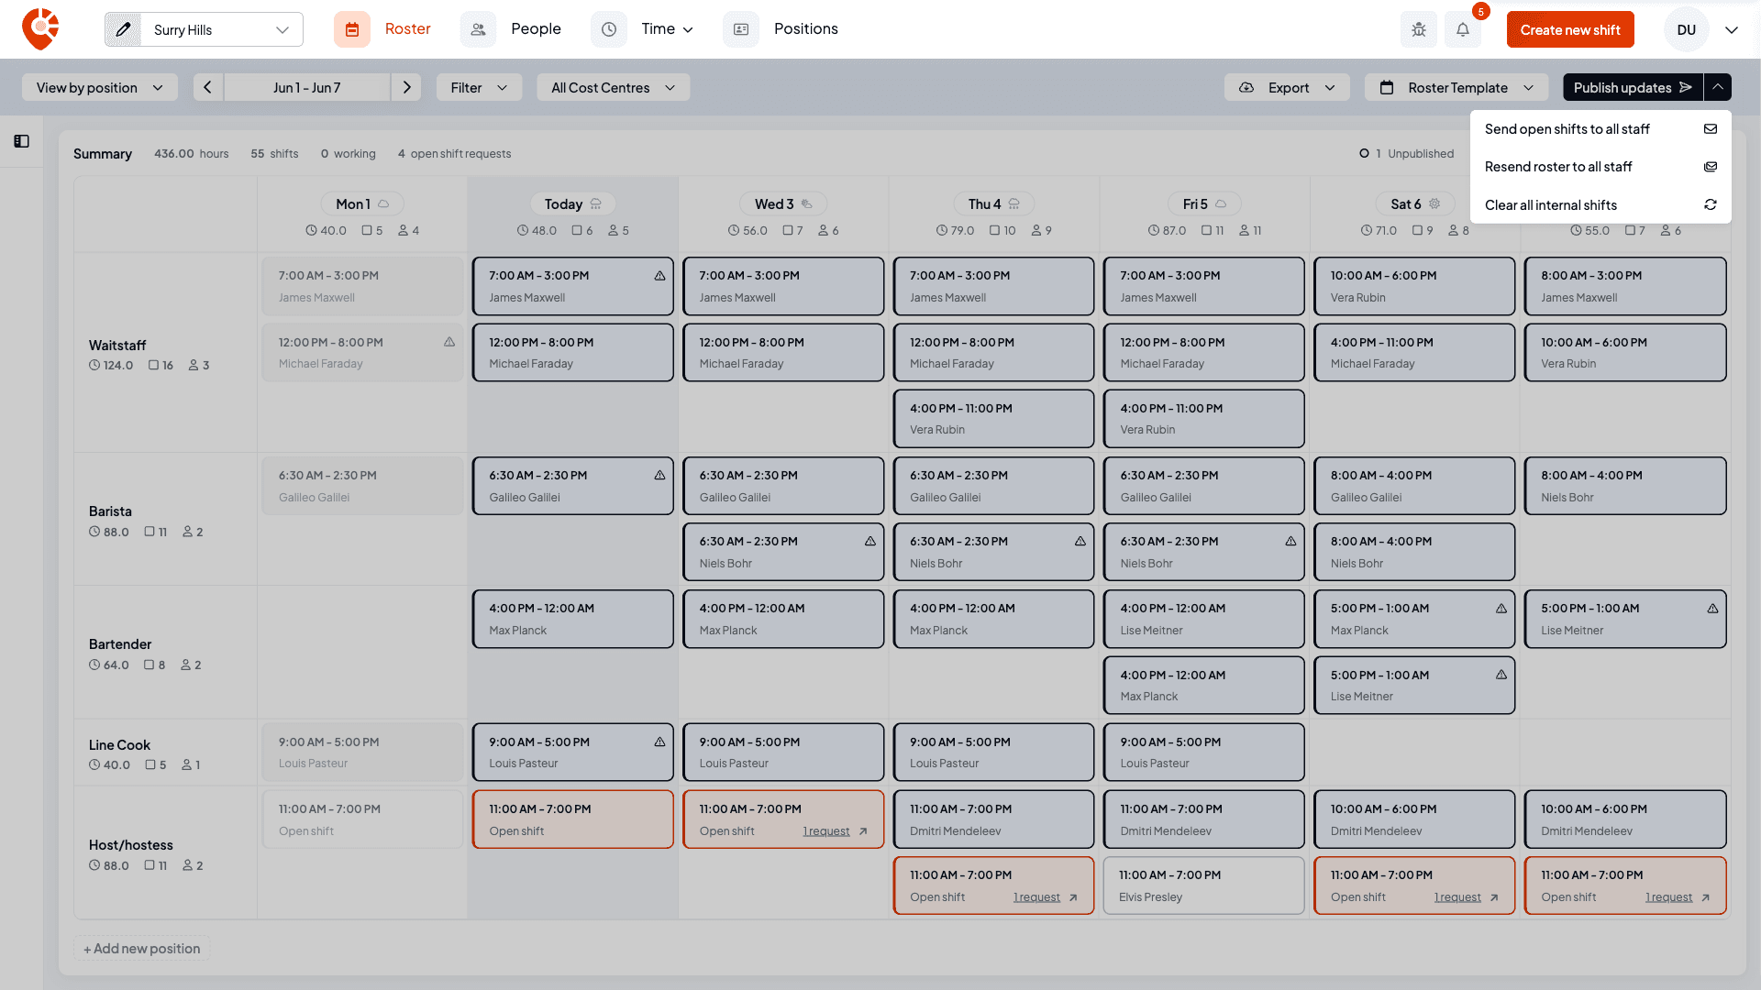Viewport: 1761px width, 990px height.
Task: Go to the People tab
Action: 536,29
